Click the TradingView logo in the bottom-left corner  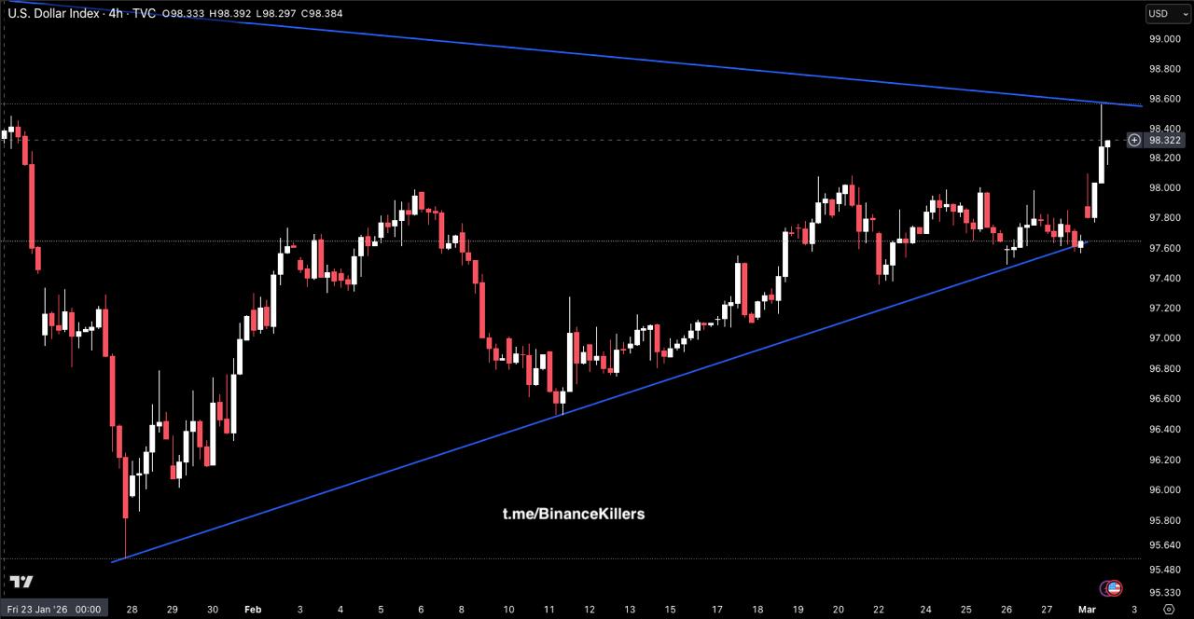coord(21,583)
